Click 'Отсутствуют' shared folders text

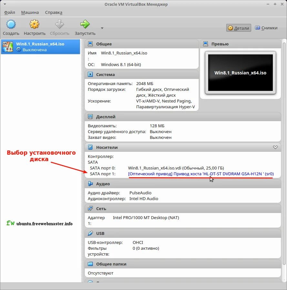coord(100,273)
